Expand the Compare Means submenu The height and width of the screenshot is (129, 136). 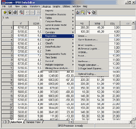pos(58,21)
